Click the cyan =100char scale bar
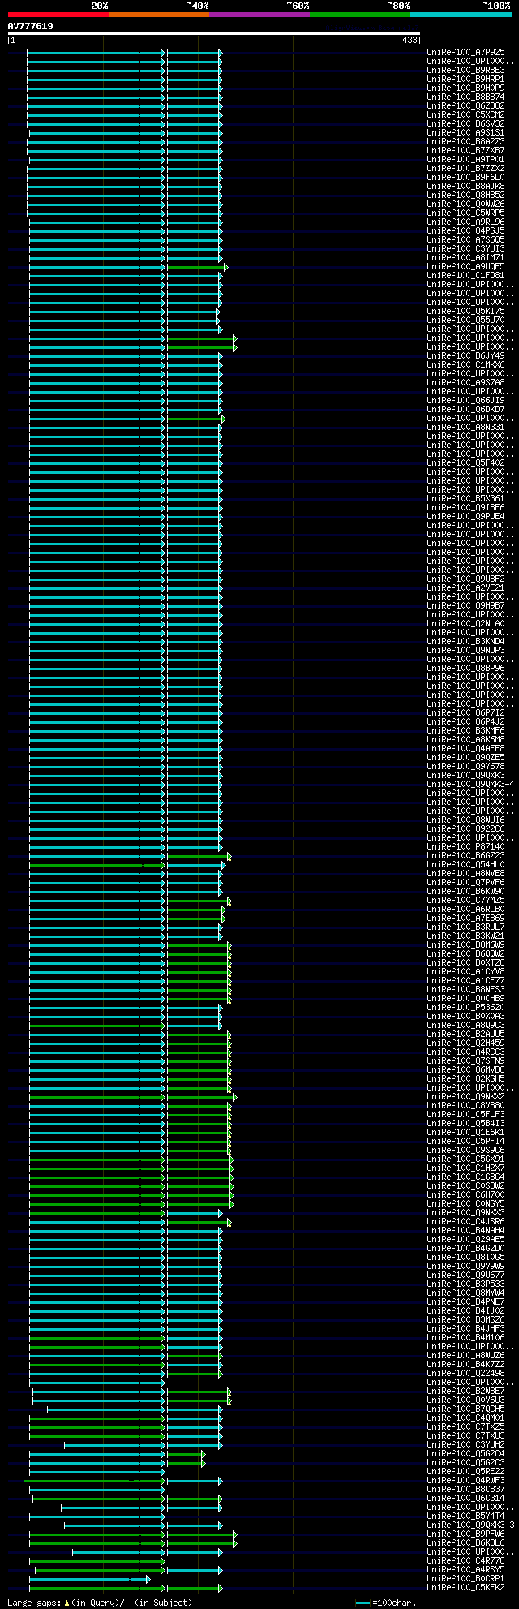Viewport: 519px width, 1609px height. (x=362, y=1603)
